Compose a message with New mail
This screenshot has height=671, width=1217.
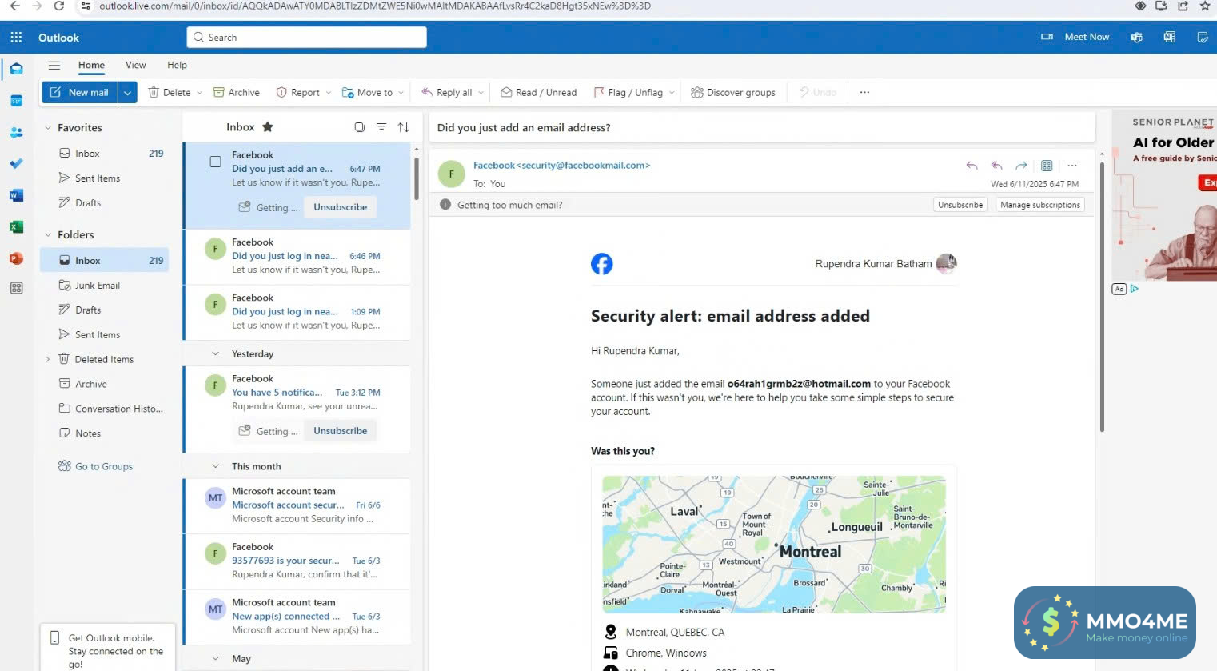click(80, 93)
